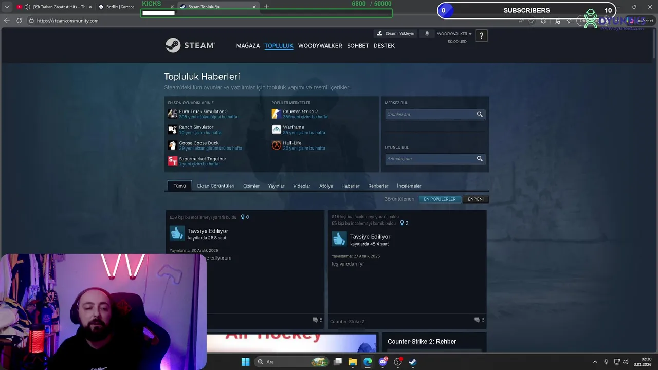The image size is (658, 370).
Task: Click the Goose Goose Duck game icon
Action: [173, 145]
